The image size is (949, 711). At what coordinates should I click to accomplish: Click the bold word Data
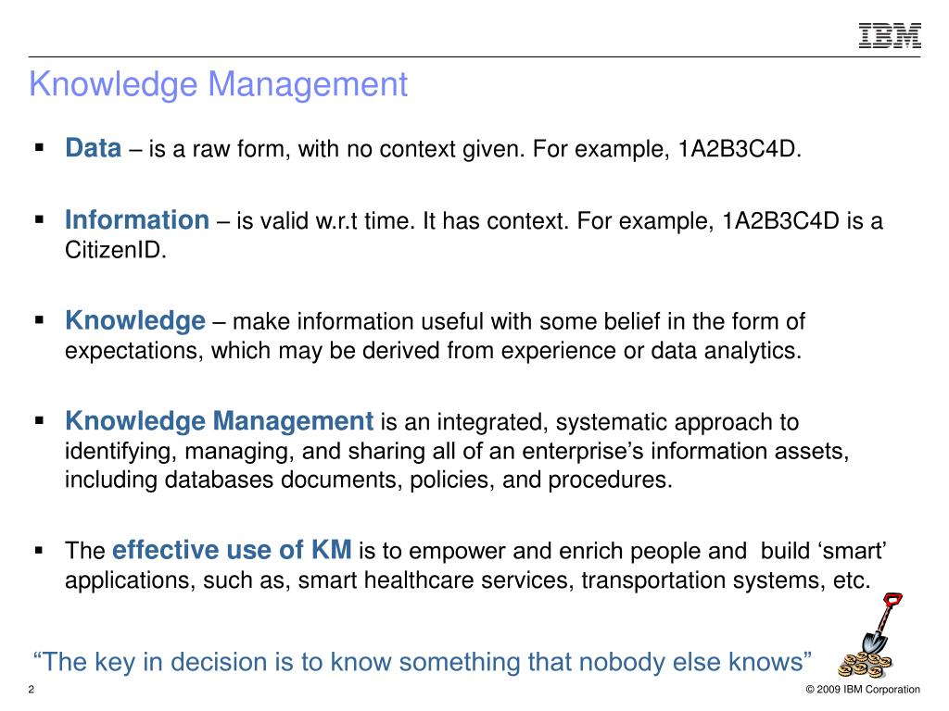94,147
